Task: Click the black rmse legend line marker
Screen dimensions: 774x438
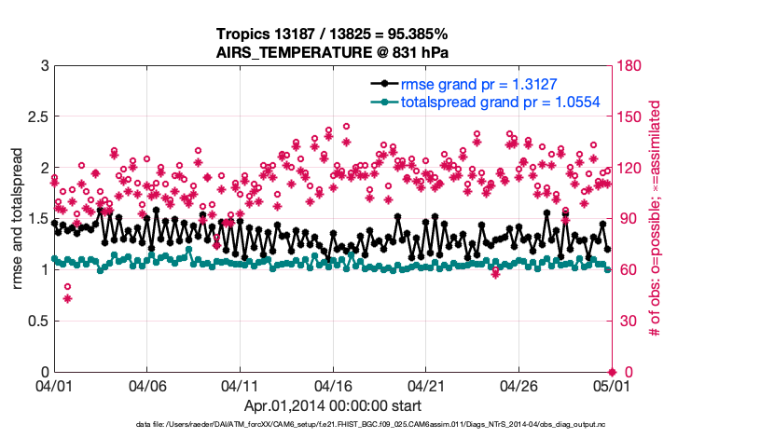Action: pos(380,84)
